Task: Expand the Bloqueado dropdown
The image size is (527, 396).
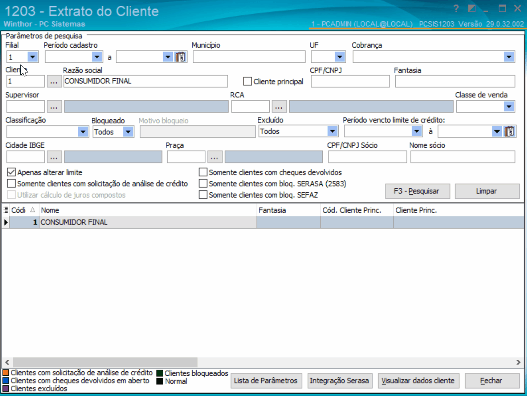Action: coord(128,132)
